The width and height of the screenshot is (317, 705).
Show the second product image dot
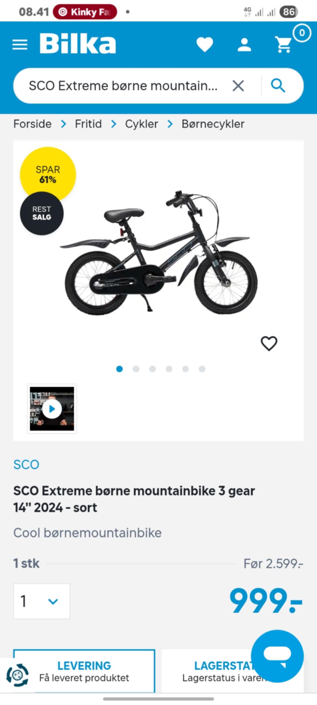click(136, 369)
